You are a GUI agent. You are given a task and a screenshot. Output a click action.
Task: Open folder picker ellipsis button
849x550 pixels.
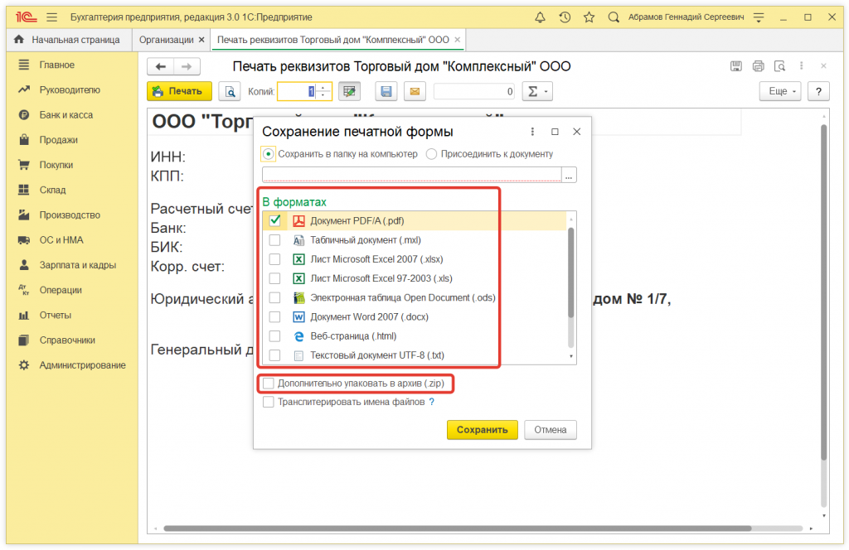tap(569, 175)
